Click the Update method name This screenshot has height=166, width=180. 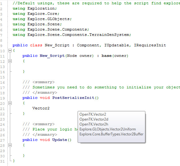[60, 140]
